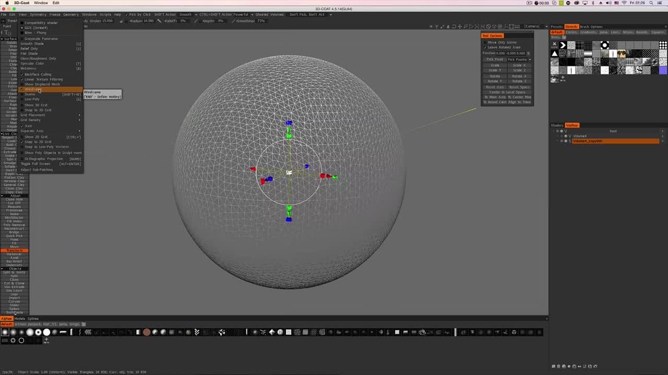Viewport: 668px width, 375px height.
Task: Uncheck Leave Rotated Axes
Action: click(x=485, y=47)
